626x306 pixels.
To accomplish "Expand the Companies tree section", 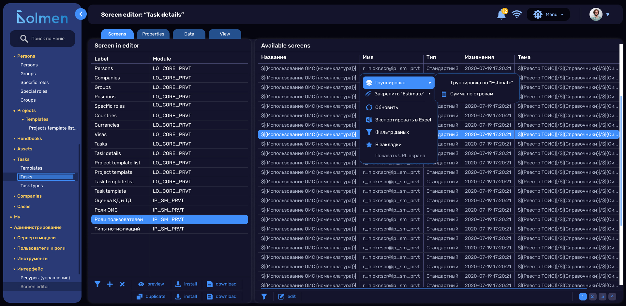I will tap(14, 196).
